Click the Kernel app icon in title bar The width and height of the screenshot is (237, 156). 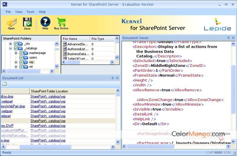coord(5,4)
